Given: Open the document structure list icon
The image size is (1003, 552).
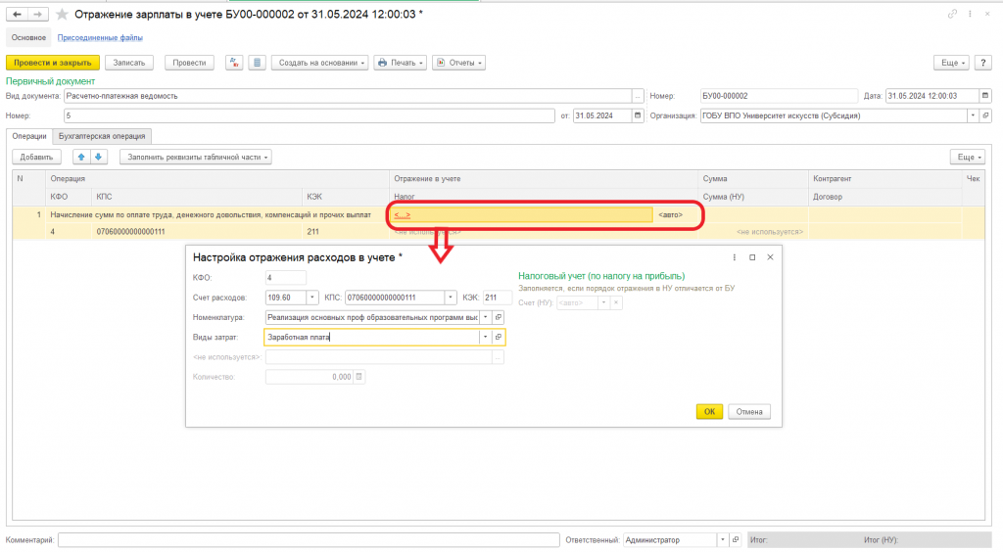Looking at the screenshot, I should point(258,63).
